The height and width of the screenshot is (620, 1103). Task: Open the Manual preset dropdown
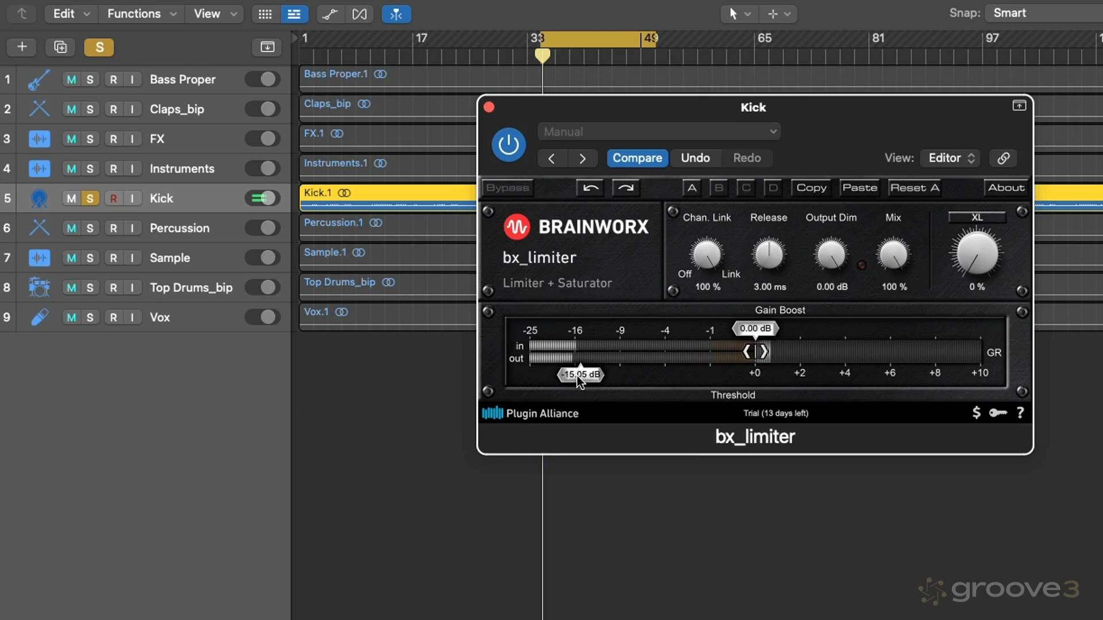click(x=659, y=131)
